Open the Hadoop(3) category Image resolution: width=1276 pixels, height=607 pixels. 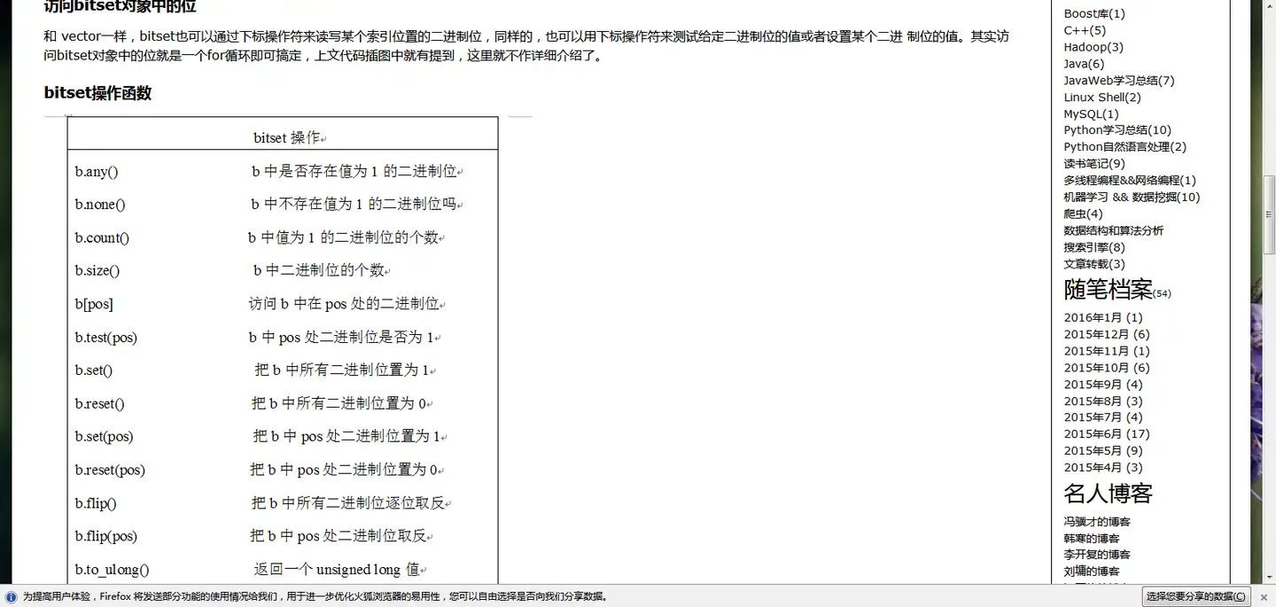[1093, 47]
